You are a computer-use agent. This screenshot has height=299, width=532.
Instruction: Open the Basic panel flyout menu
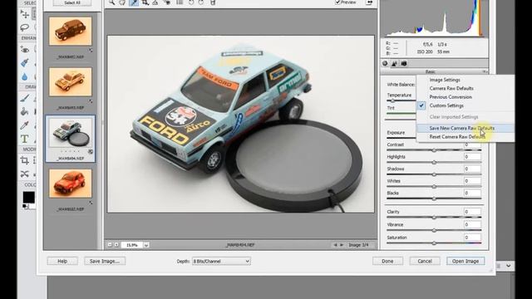[485, 71]
